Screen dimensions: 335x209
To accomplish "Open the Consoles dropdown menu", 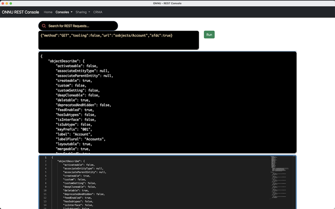I will (x=64, y=12).
